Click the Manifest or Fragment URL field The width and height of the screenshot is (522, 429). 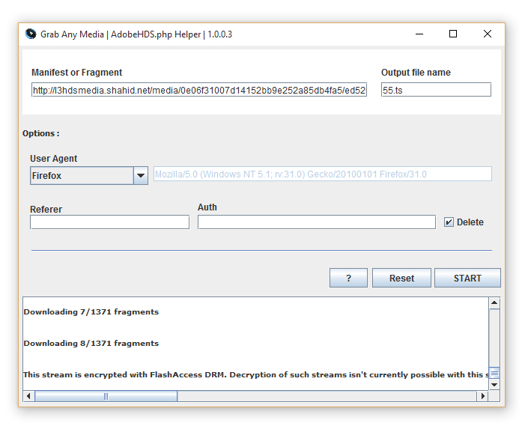click(199, 90)
